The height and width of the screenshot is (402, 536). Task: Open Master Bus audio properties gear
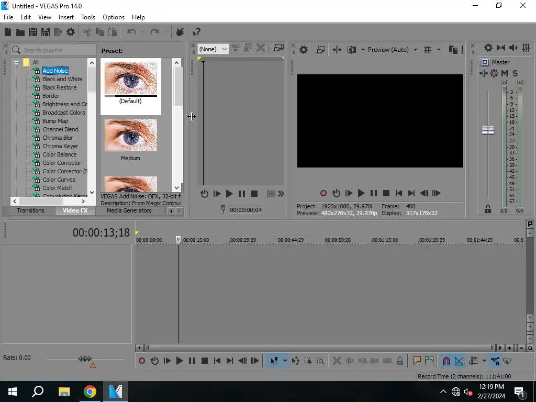pos(488,48)
